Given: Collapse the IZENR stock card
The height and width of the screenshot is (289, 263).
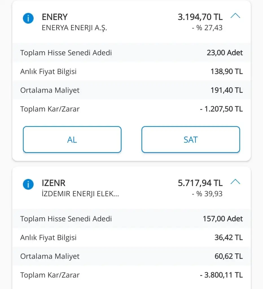Looking at the screenshot, I should 235,182.
